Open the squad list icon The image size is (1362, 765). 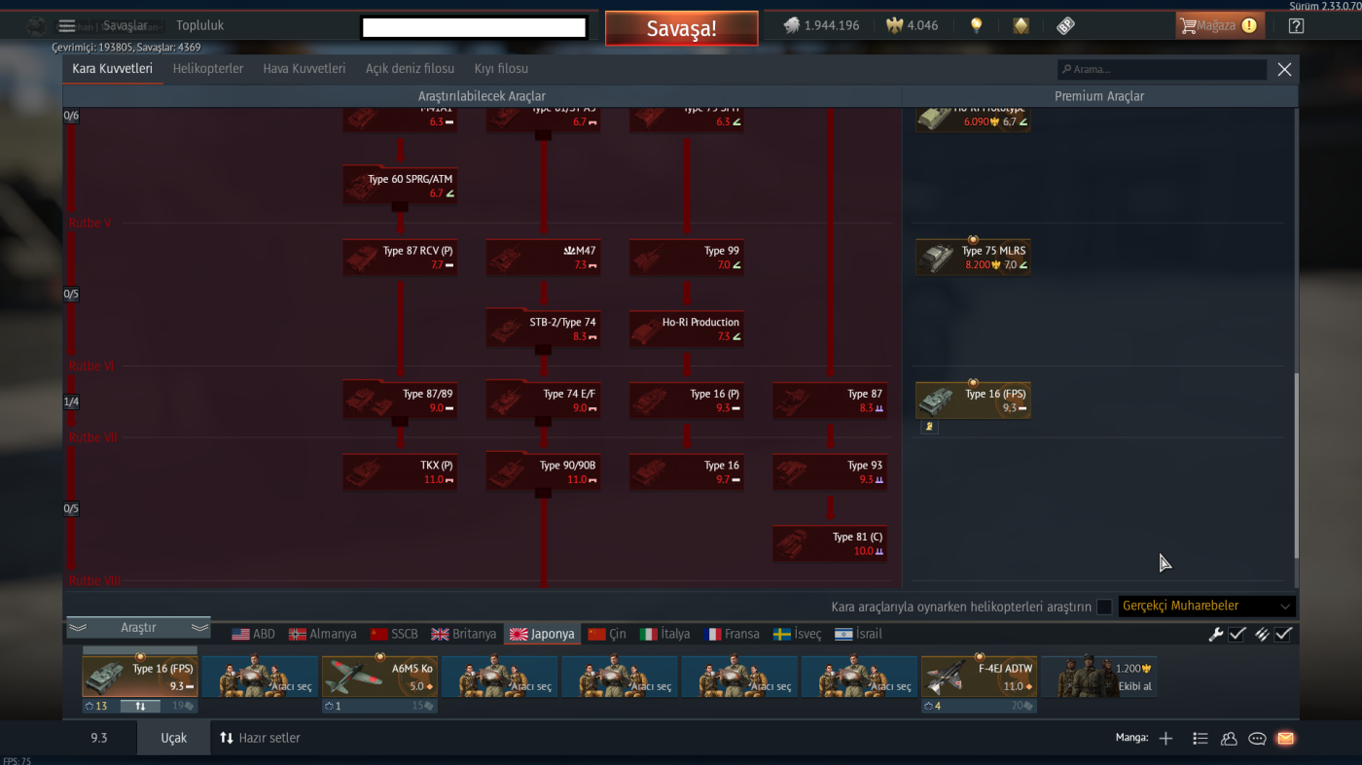1201,739
